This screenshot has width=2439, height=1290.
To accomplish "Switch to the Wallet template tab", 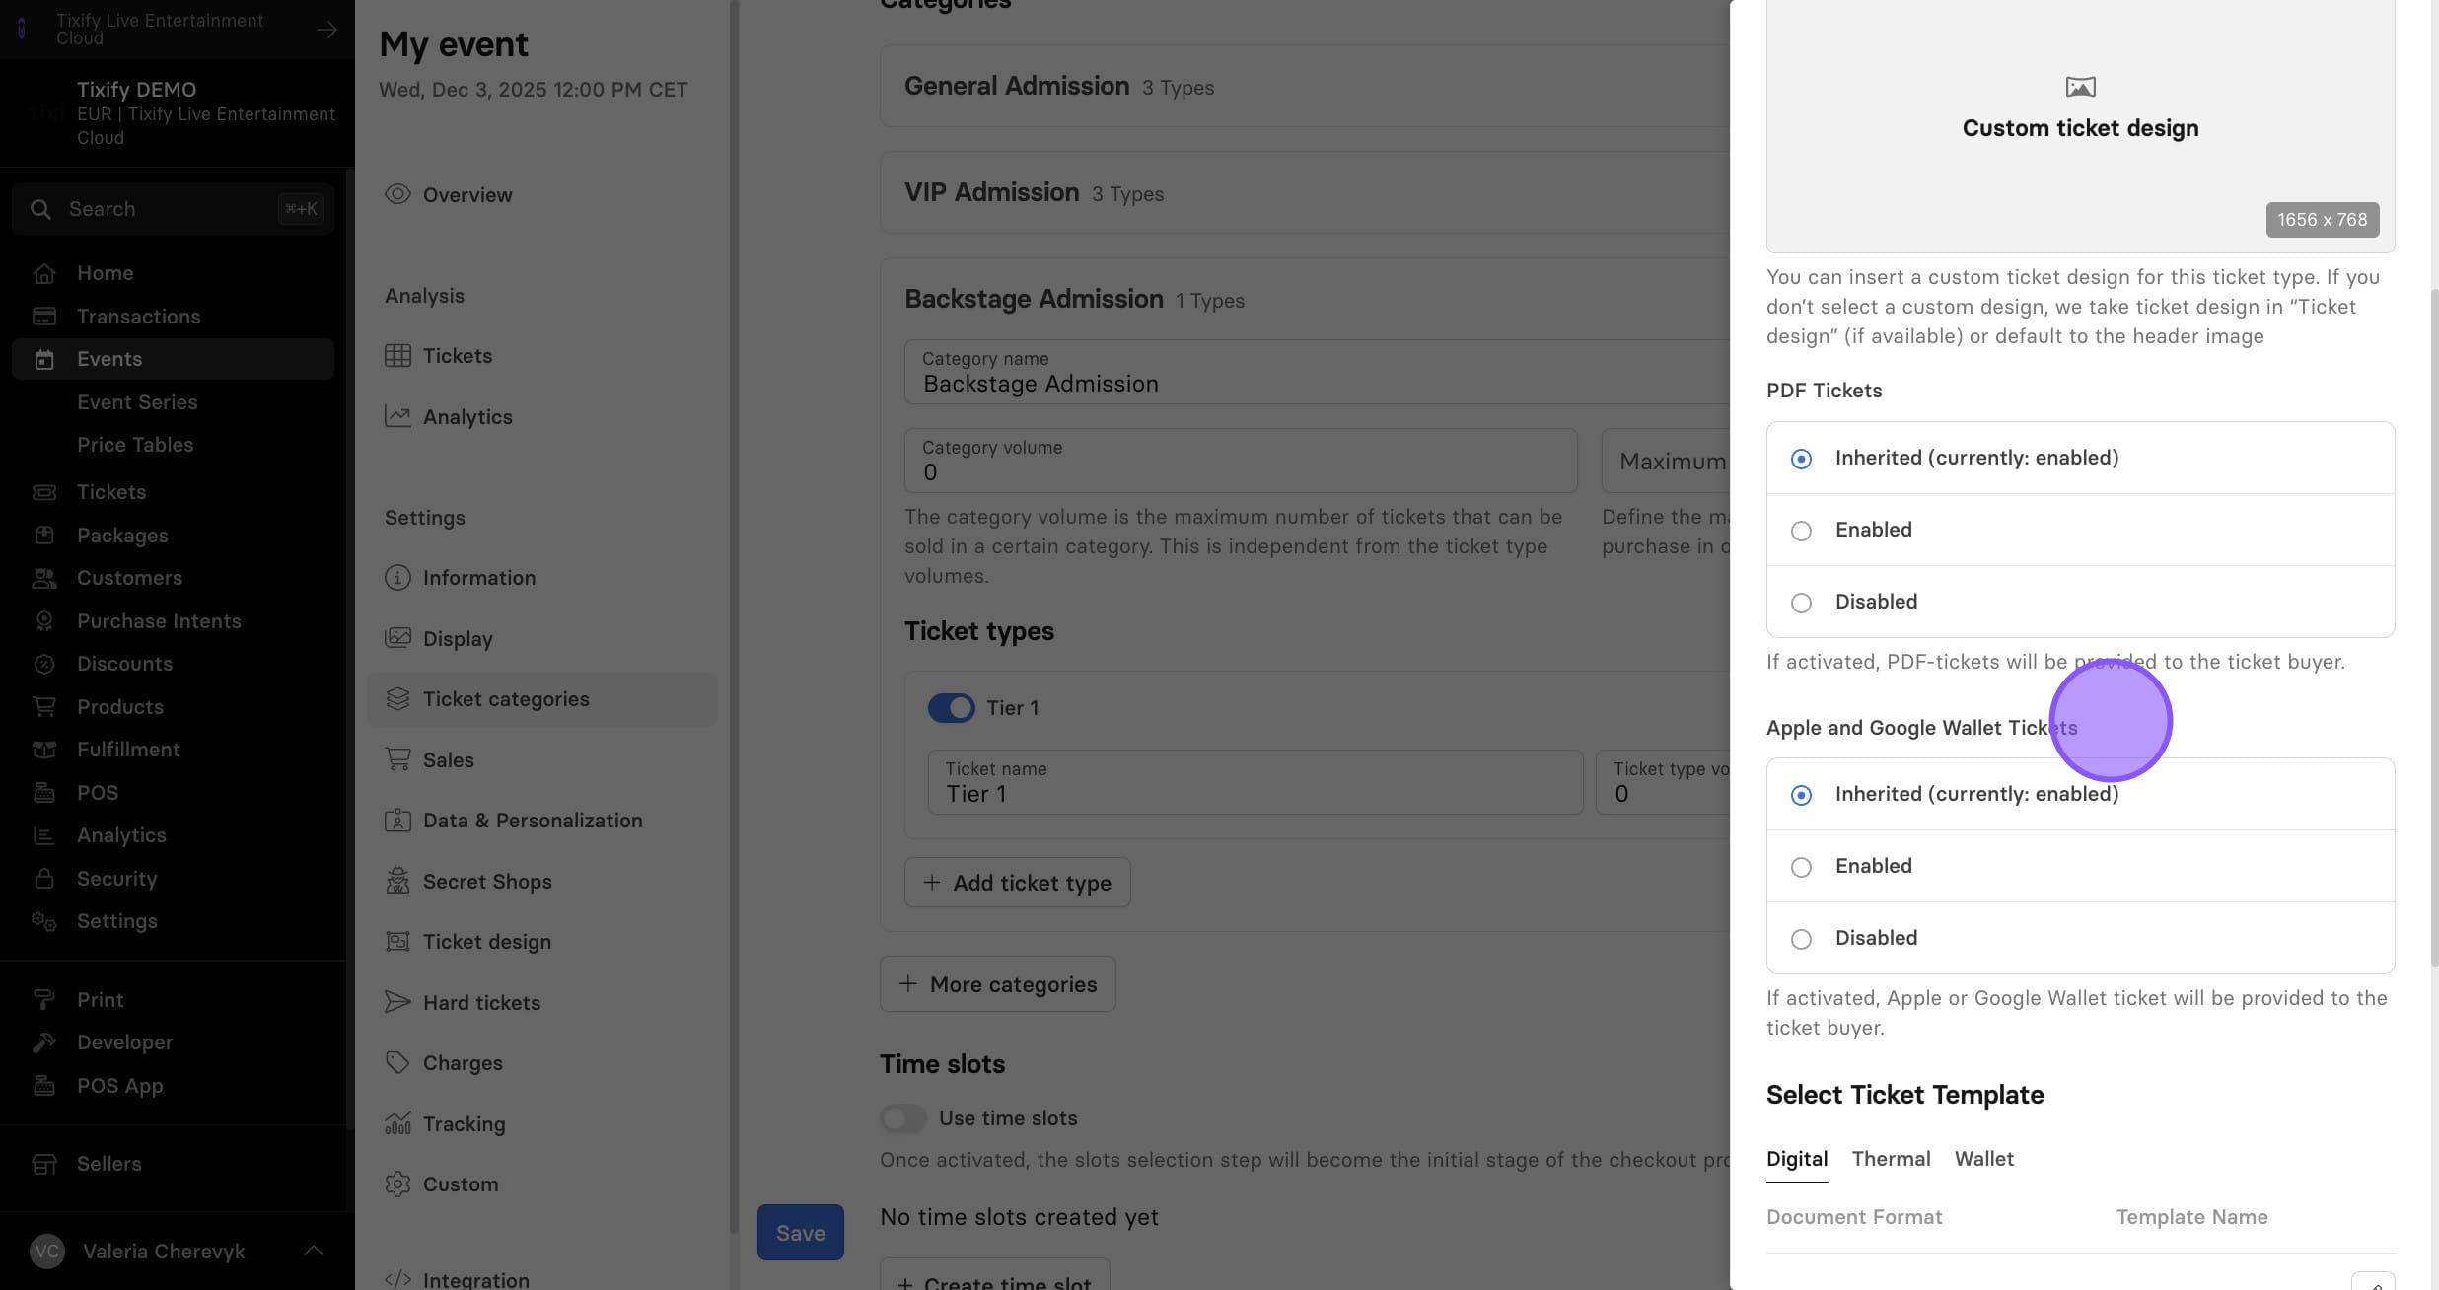I will point(1983,1159).
